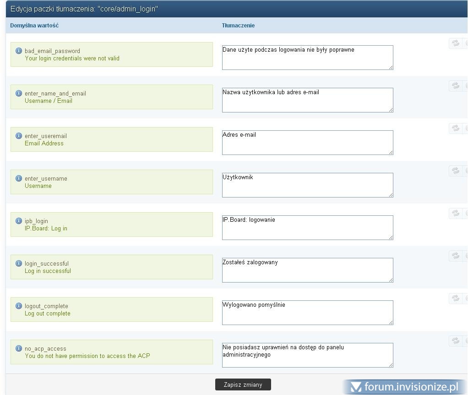The width and height of the screenshot is (468, 395).
Task: Save changes with the 'Zapisz zmiany' button
Action: (243, 384)
